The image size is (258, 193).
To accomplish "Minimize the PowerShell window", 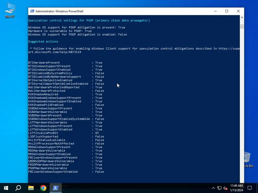I will (x=215, y=11).
